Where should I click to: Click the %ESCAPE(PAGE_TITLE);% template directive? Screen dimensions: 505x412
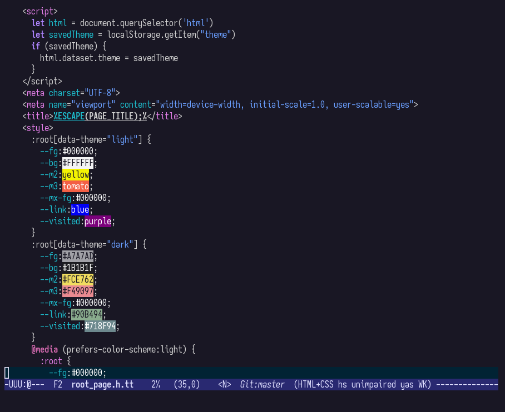(100, 116)
